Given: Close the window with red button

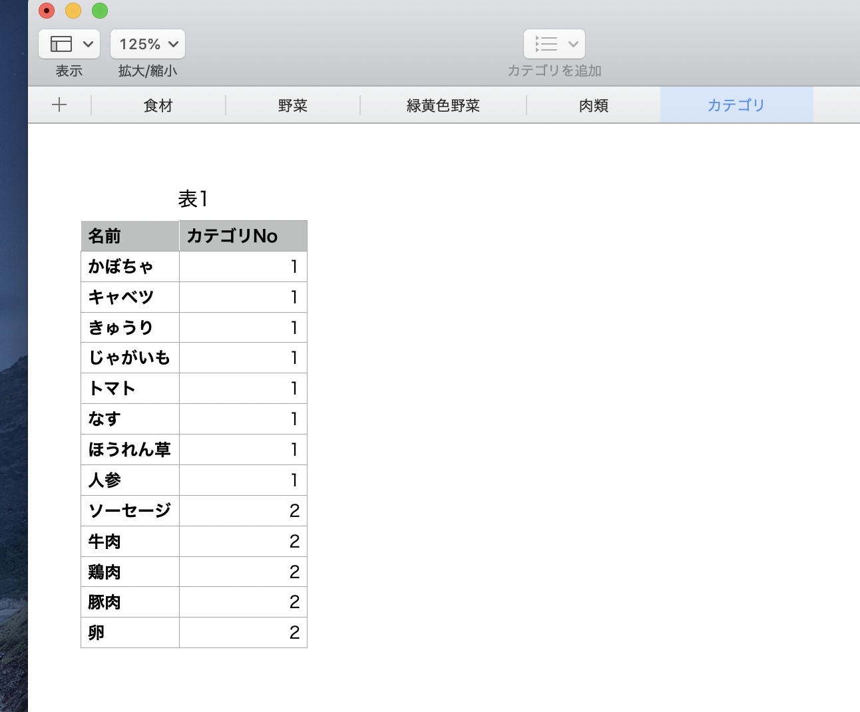Looking at the screenshot, I should (47, 11).
